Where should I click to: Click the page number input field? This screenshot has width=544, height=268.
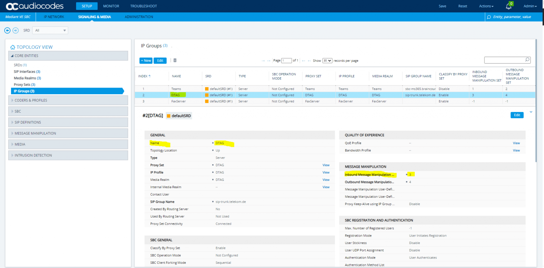click(287, 61)
